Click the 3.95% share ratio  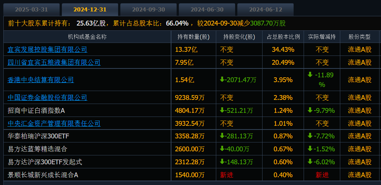point(283,80)
